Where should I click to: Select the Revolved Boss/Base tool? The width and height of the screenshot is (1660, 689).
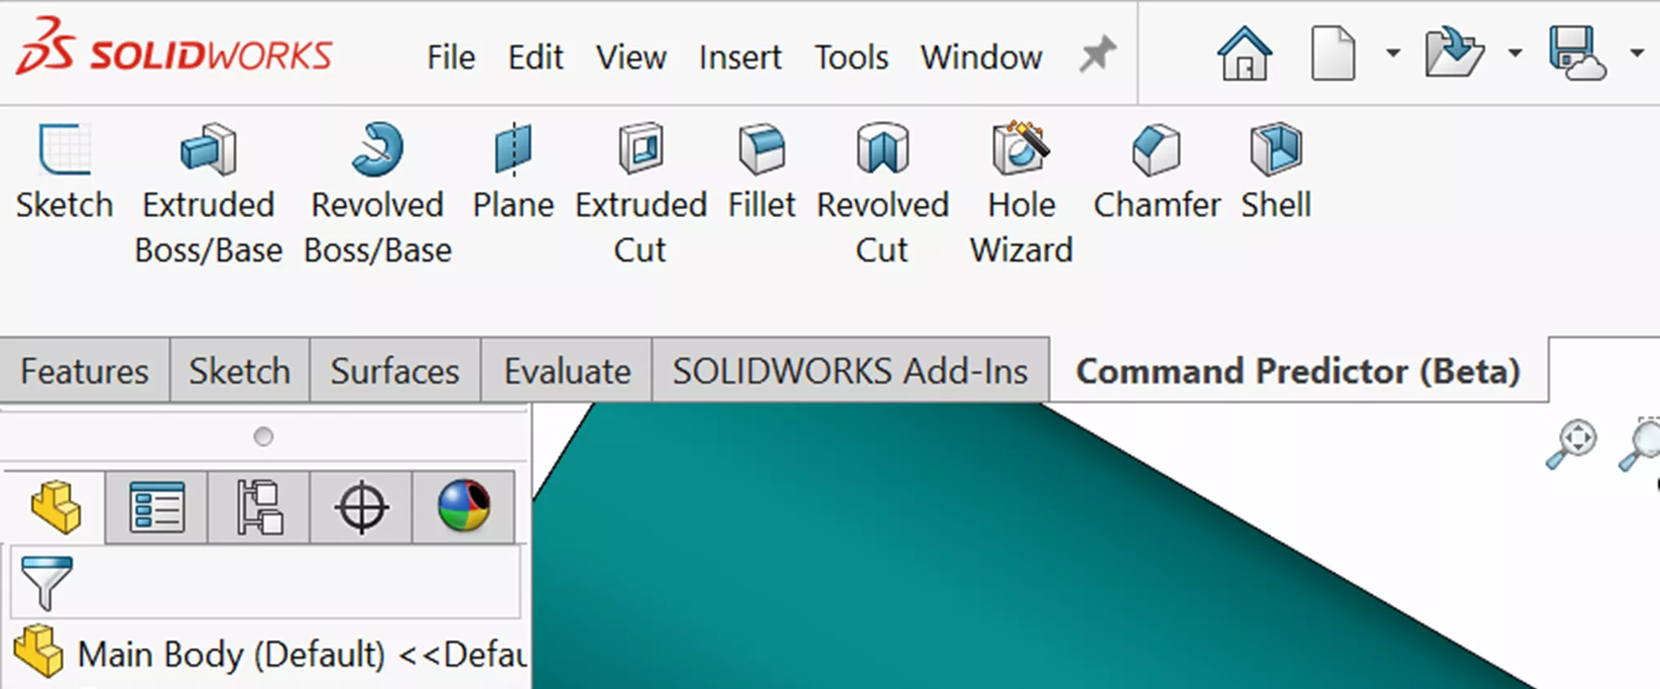click(377, 150)
